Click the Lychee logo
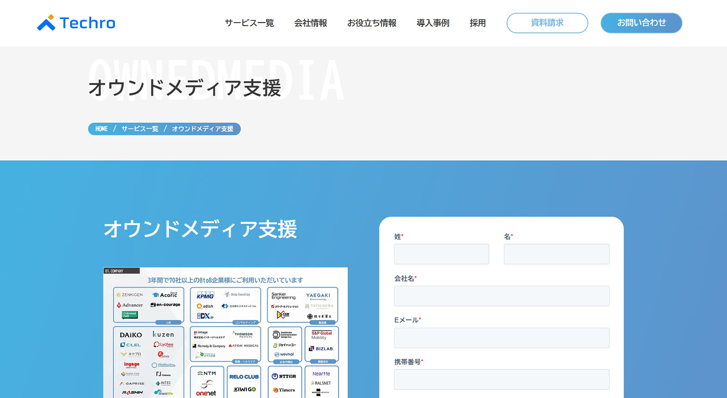 [164, 344]
